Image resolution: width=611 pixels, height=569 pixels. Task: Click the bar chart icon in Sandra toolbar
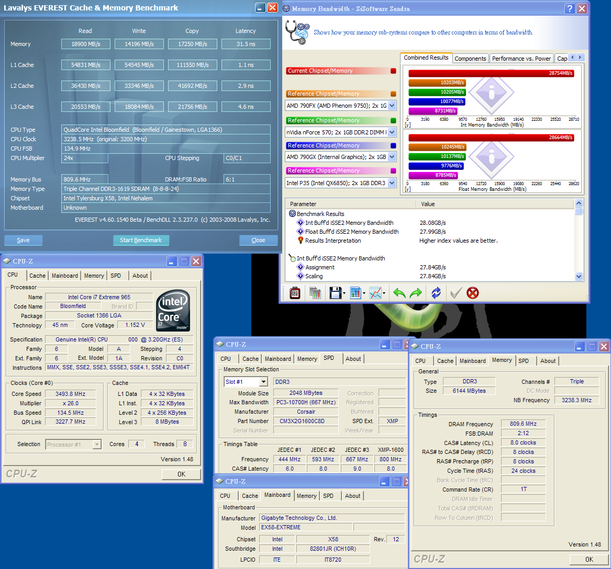(x=356, y=293)
